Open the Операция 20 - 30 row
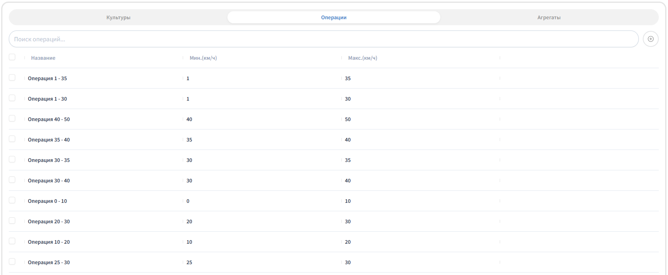 333,221
